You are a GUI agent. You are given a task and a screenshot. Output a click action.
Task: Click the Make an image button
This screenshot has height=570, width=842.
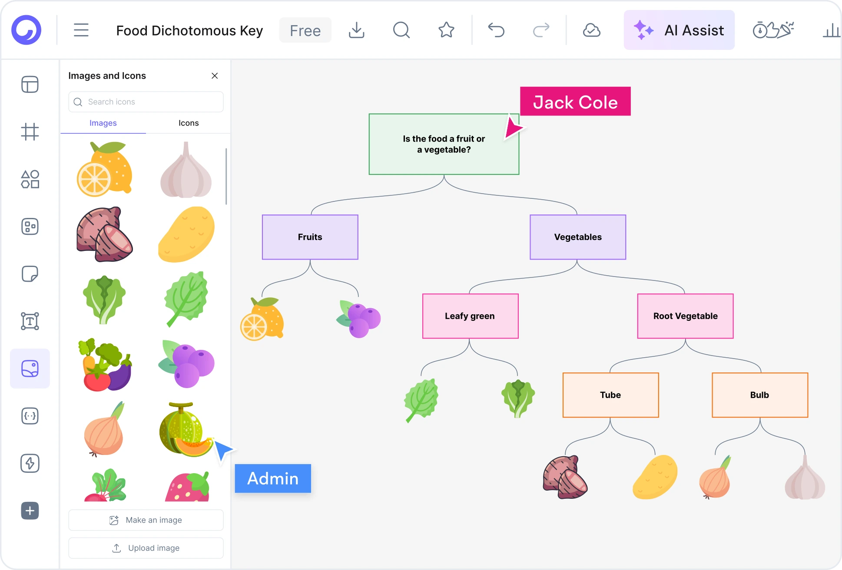pyautogui.click(x=146, y=520)
